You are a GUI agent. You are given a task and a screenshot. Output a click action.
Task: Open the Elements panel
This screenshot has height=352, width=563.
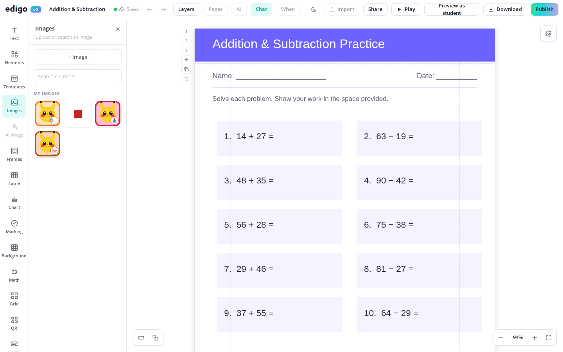tap(14, 58)
